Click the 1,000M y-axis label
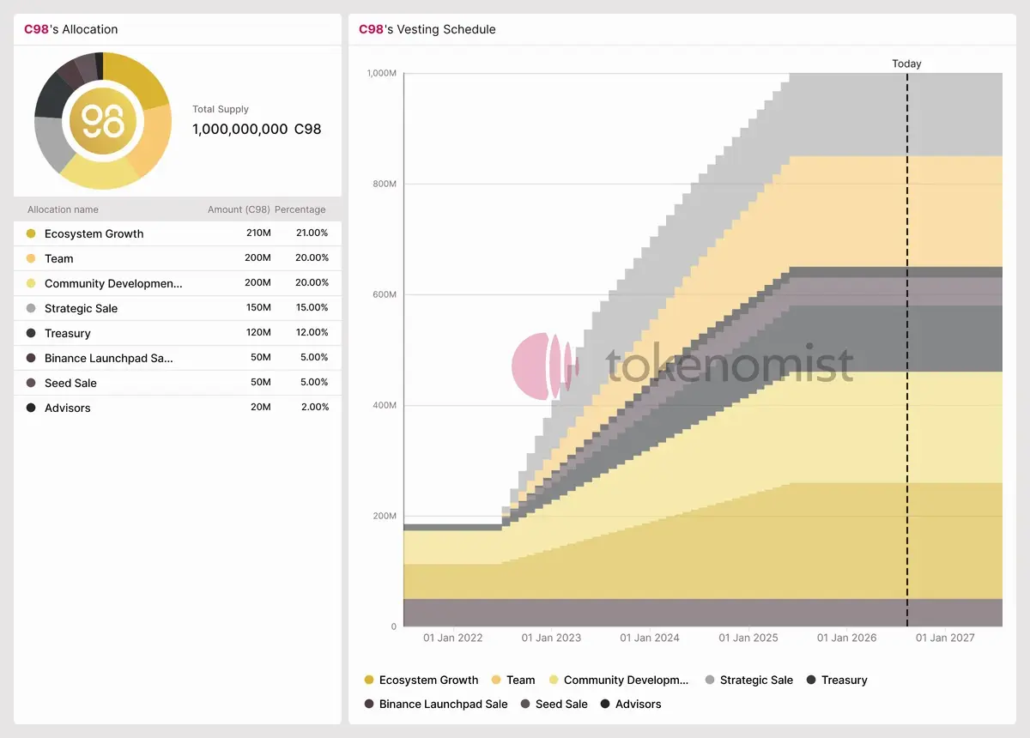 [x=381, y=73]
